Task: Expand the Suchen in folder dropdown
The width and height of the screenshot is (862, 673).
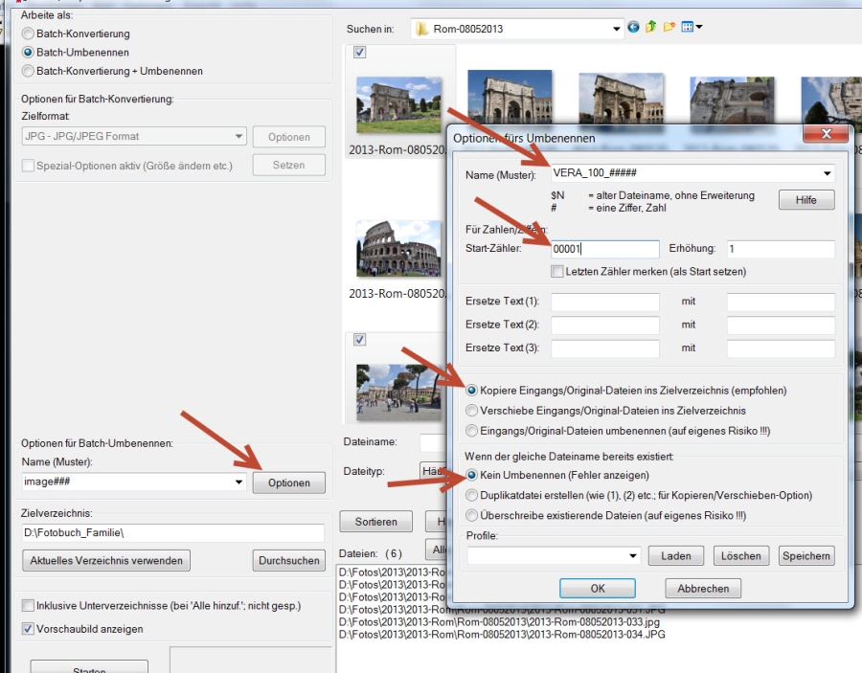Action: [617, 29]
